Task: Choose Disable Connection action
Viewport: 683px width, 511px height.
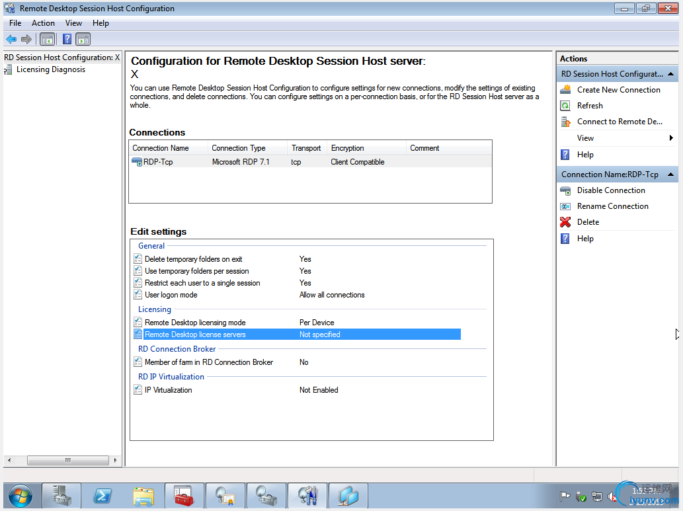Action: click(611, 190)
